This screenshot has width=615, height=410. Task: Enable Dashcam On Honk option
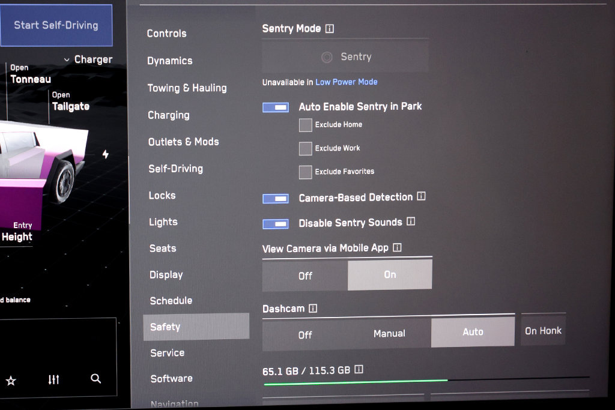543,330
